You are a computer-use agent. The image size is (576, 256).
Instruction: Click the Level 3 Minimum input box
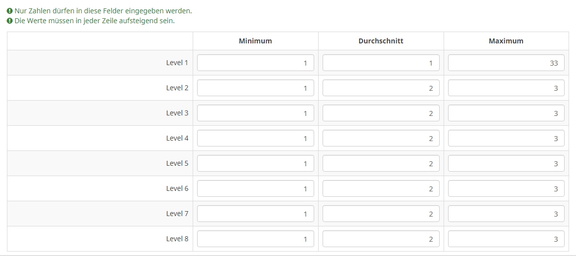pos(255,113)
